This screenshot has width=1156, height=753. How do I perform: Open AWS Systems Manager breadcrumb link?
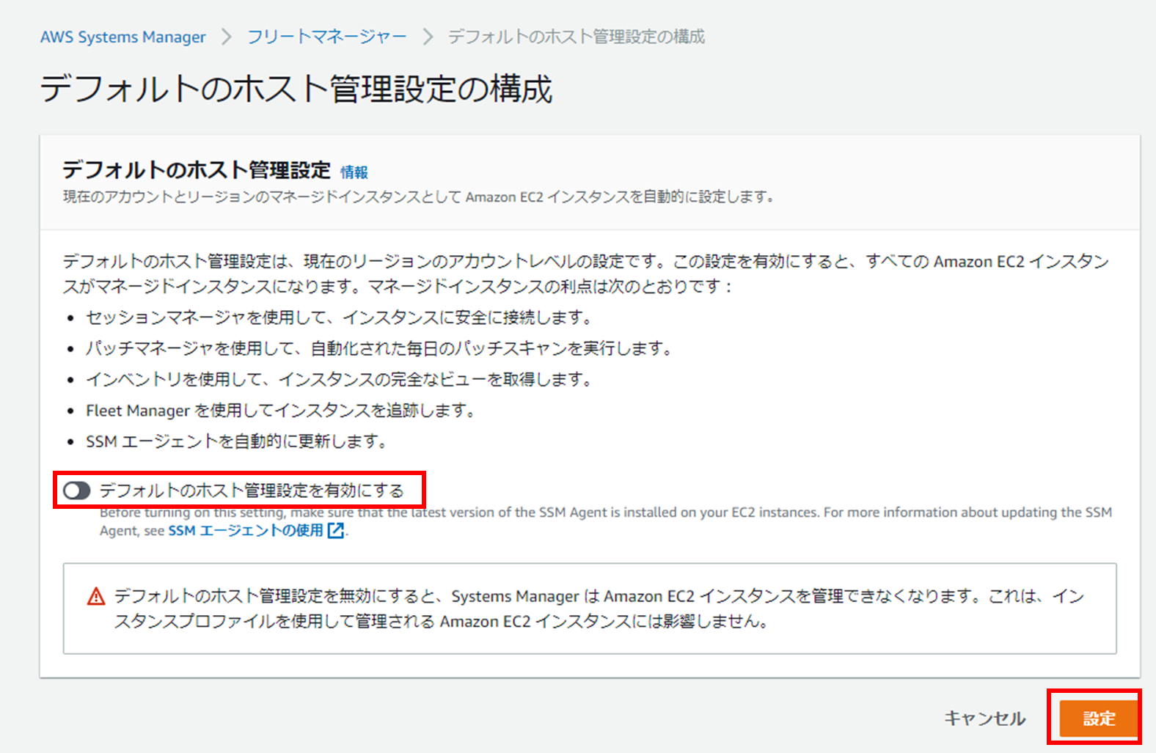pyautogui.click(x=122, y=37)
